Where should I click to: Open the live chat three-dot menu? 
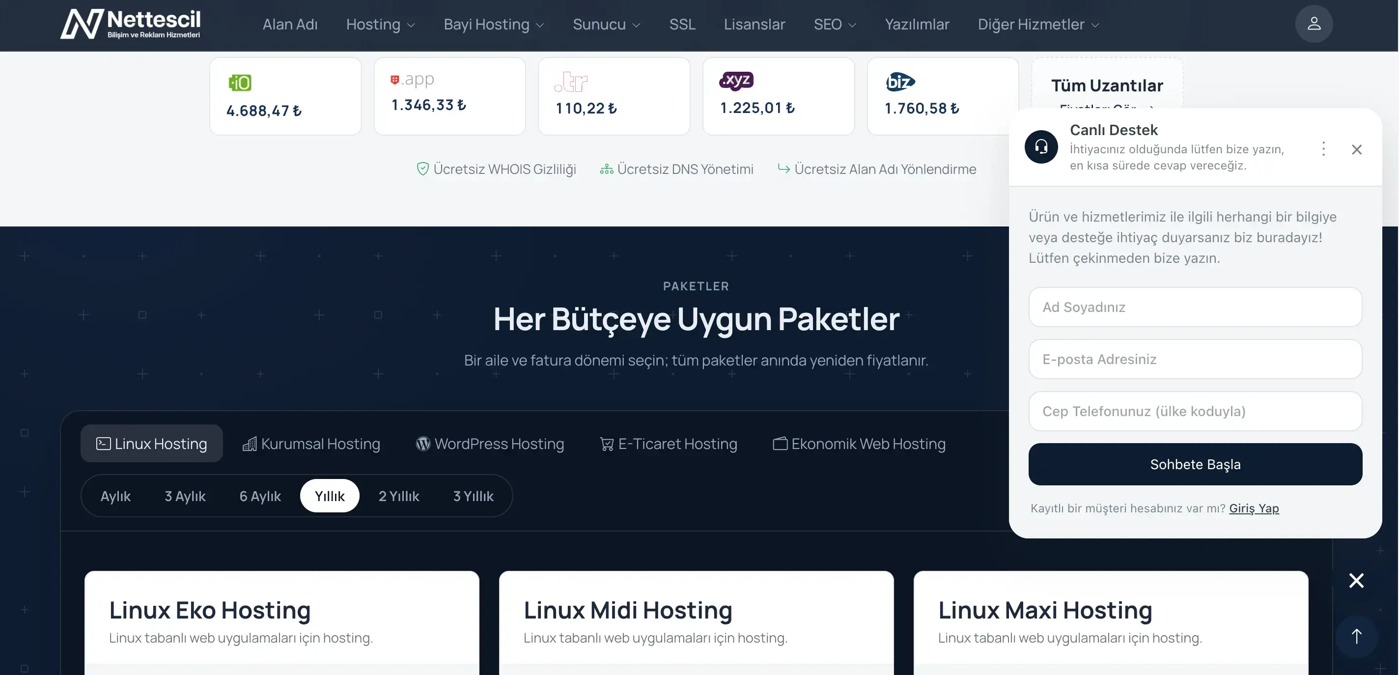pyautogui.click(x=1323, y=149)
